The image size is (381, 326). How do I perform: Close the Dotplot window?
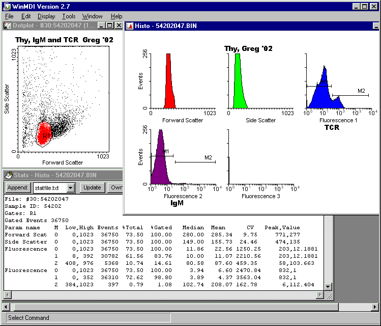point(119,25)
